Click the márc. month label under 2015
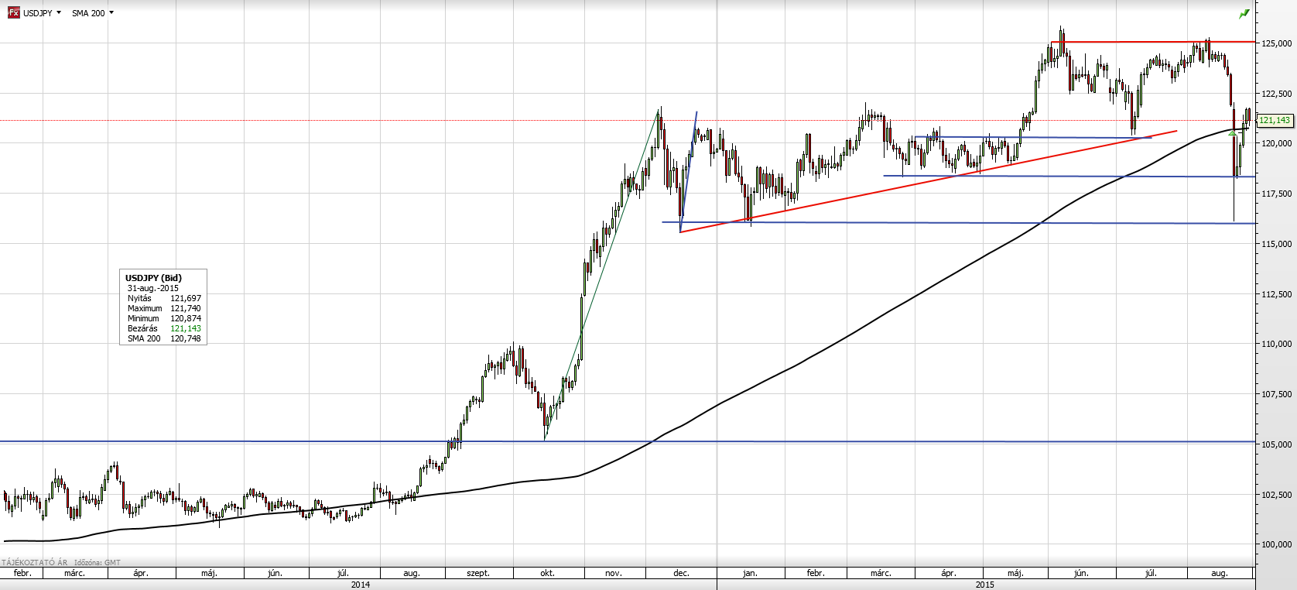 click(x=881, y=573)
